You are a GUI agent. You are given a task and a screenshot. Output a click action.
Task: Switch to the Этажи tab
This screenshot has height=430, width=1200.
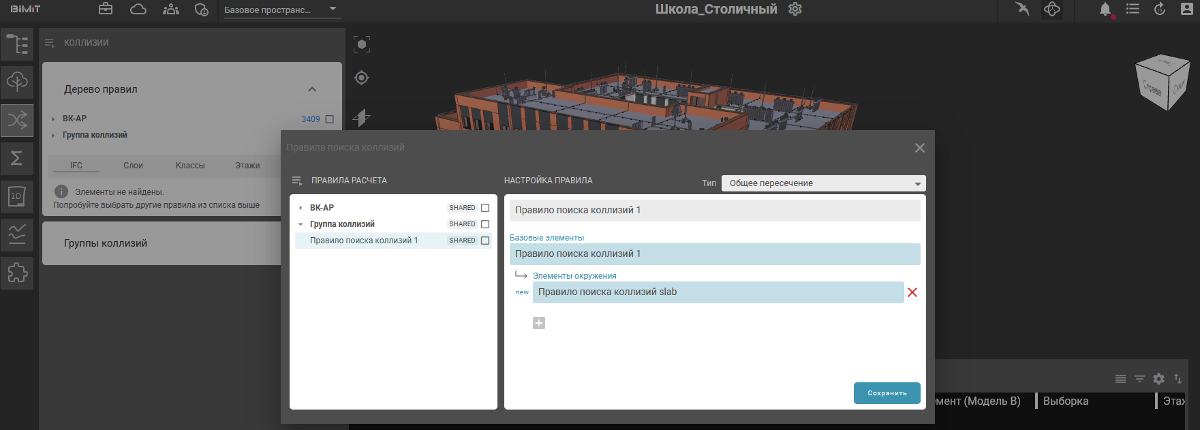(x=247, y=166)
